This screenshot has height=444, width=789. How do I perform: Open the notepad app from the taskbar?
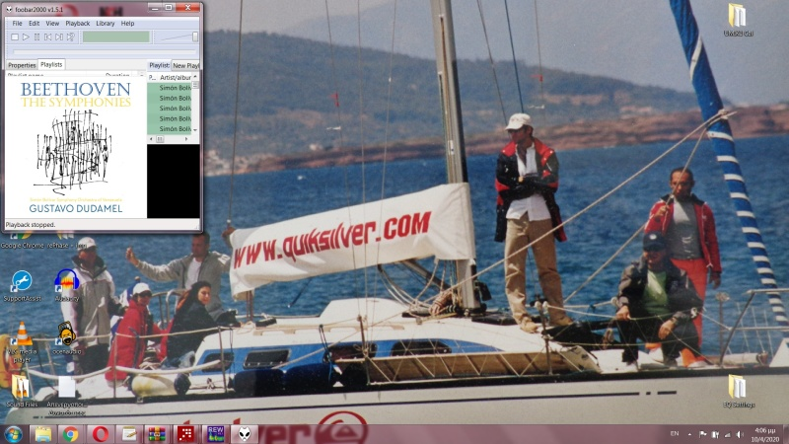129,434
